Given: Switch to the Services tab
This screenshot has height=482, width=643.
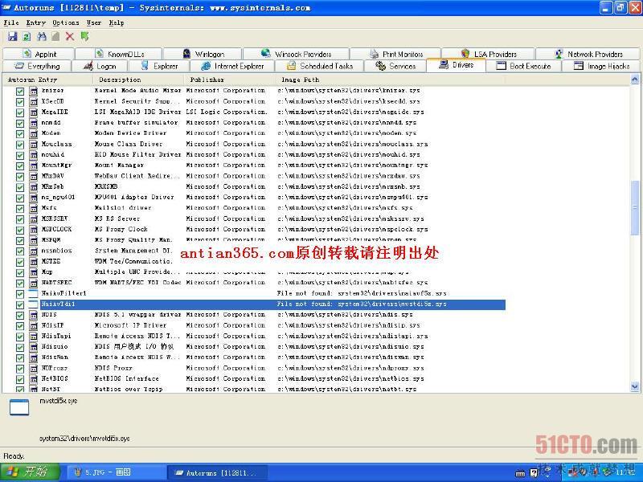Looking at the screenshot, I should [x=395, y=66].
